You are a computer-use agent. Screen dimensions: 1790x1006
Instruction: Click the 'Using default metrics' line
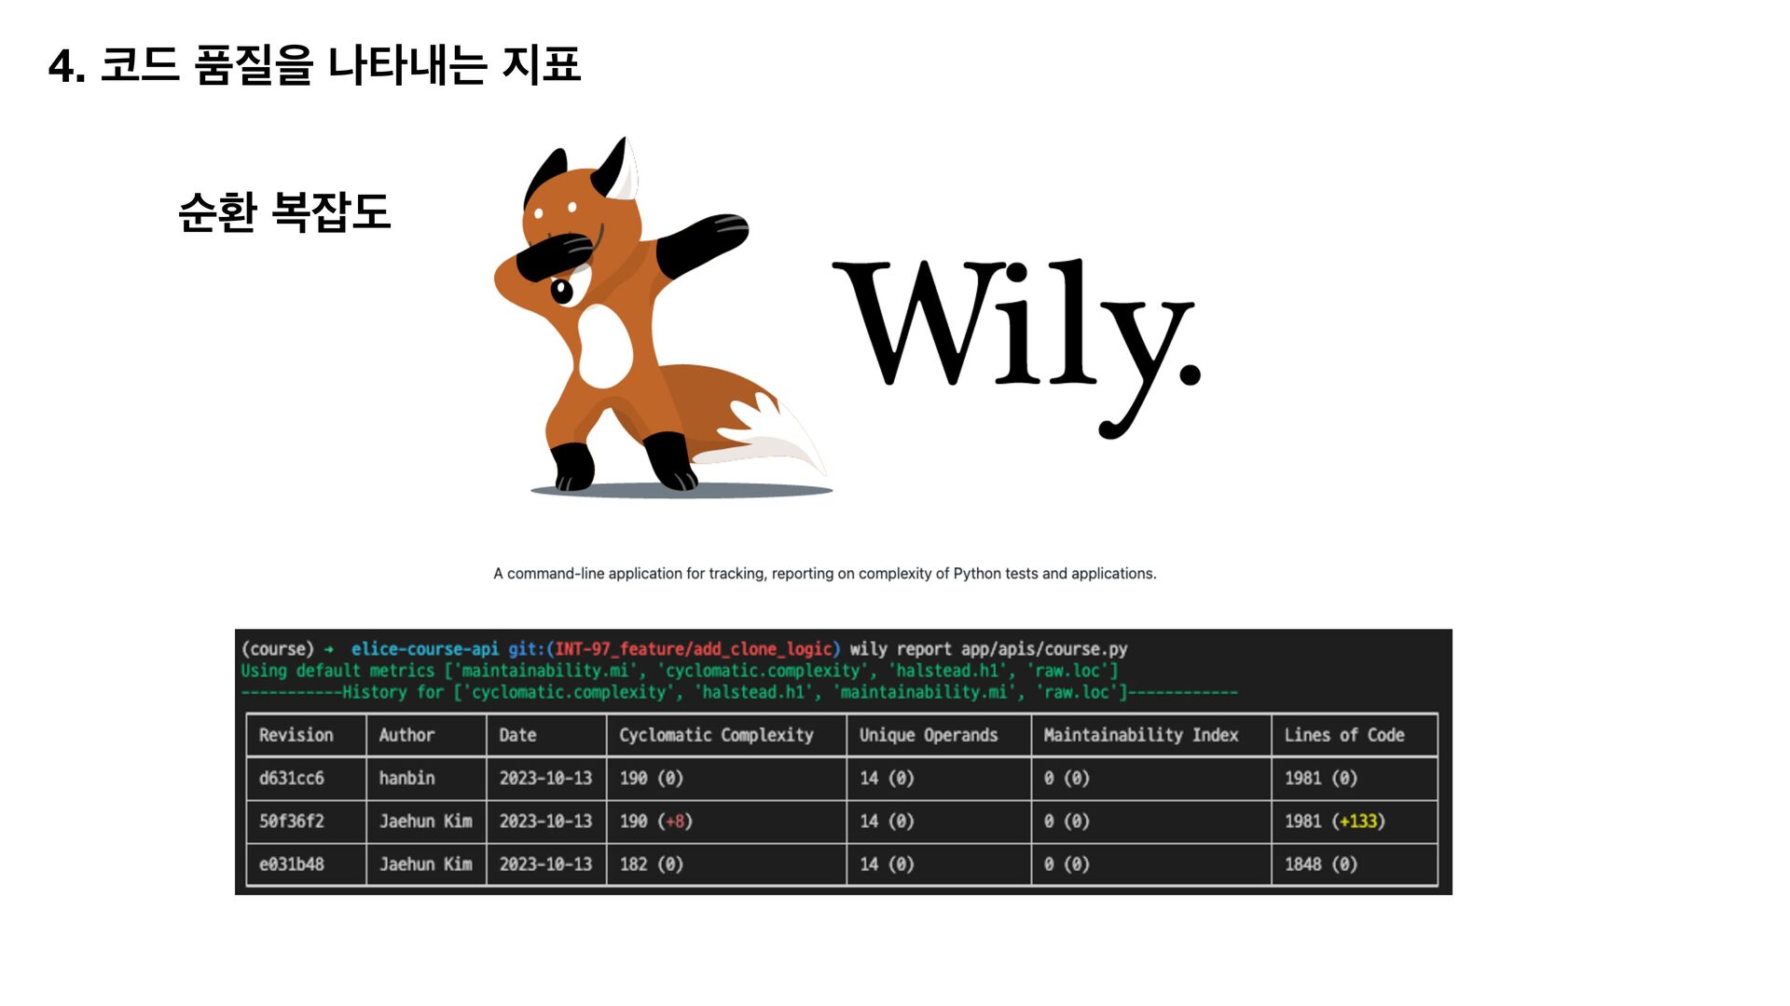[x=680, y=671]
